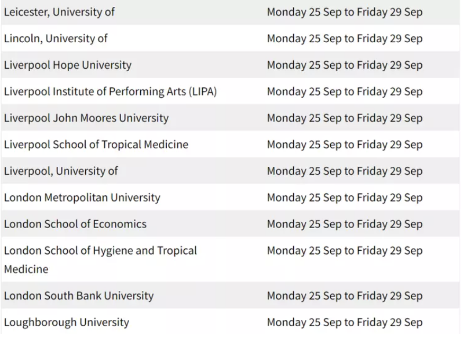This screenshot has width=461, height=340.
Task: Select the date cell for Lincoln
Action: point(345,39)
